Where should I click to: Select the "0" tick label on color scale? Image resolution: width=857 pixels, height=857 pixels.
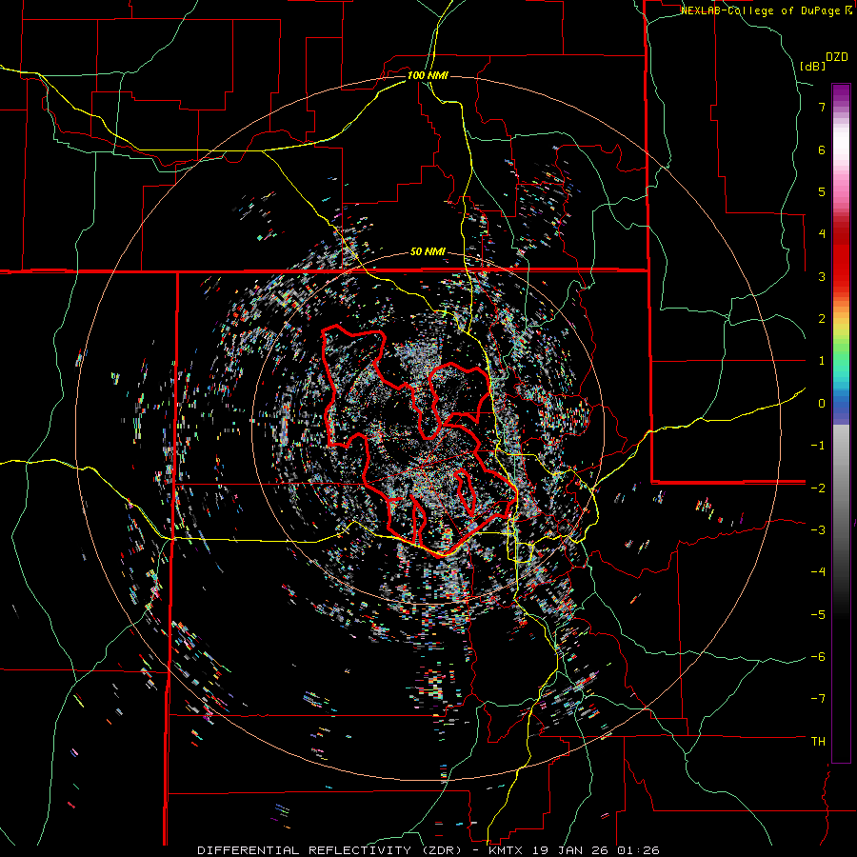pyautogui.click(x=822, y=404)
